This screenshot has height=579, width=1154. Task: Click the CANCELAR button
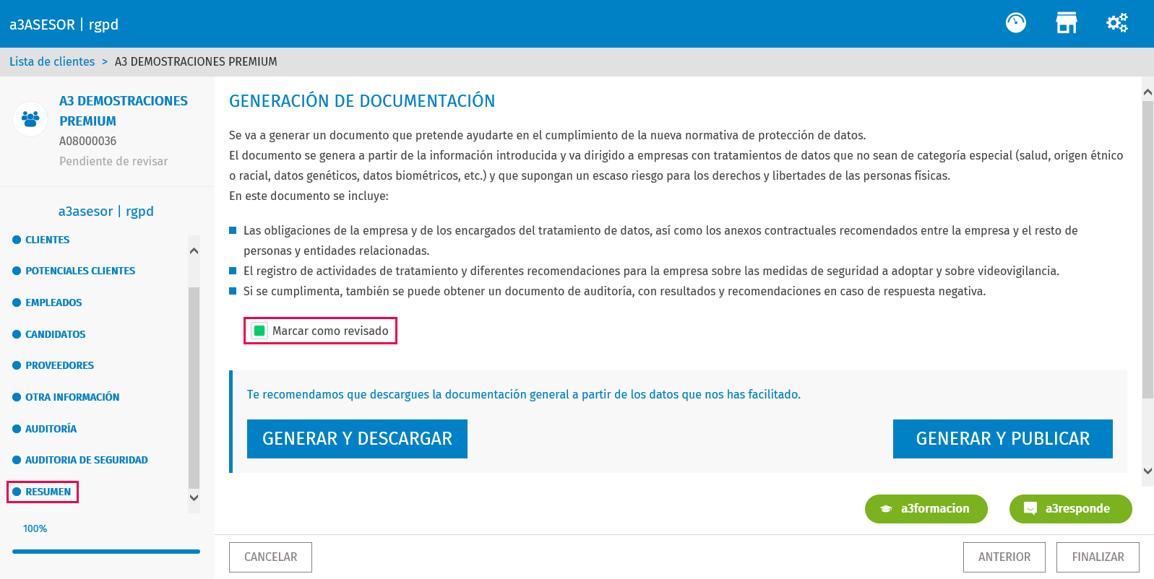click(x=270, y=557)
